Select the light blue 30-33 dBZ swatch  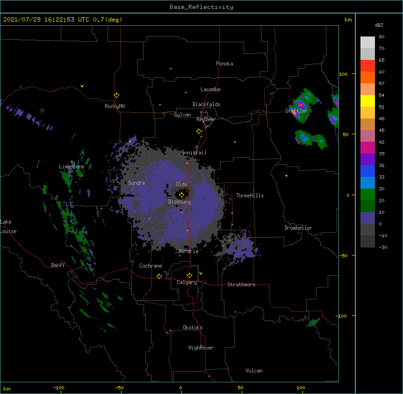point(367,183)
